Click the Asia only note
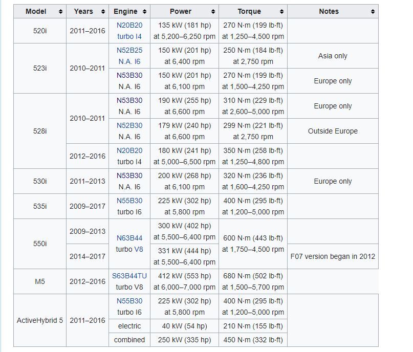Viewport: 413px width, 352px height. click(333, 56)
